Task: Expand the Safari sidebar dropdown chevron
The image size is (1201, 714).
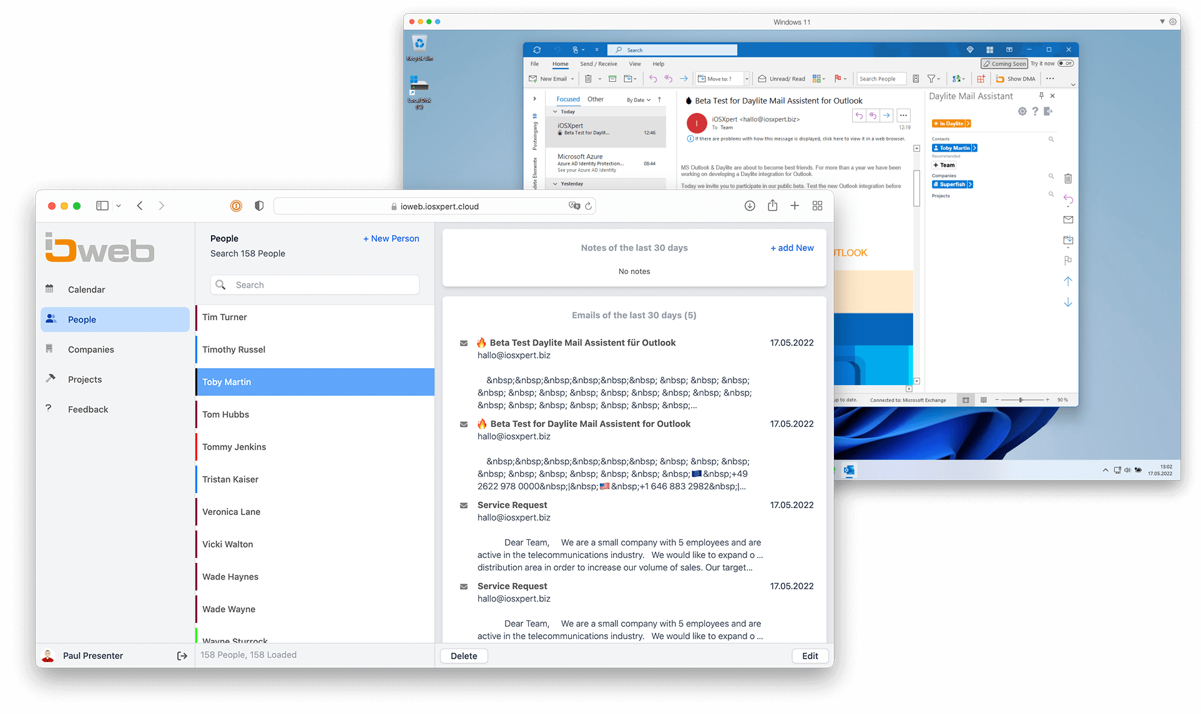Action: (119, 206)
